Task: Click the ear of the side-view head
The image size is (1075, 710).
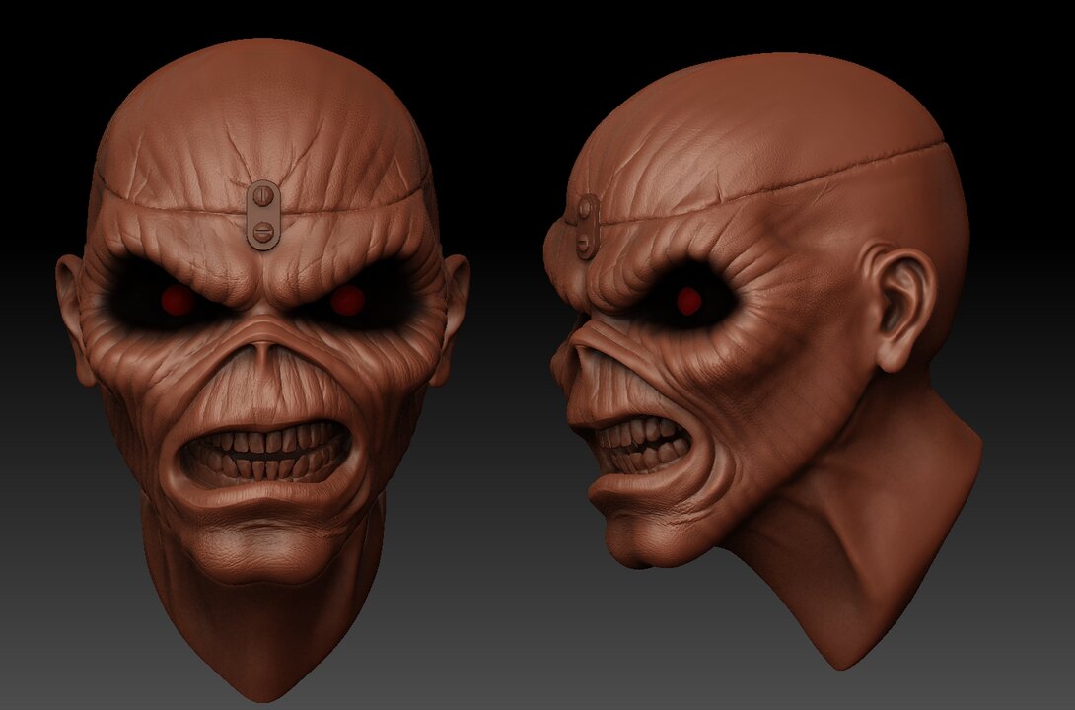Action: point(898,309)
